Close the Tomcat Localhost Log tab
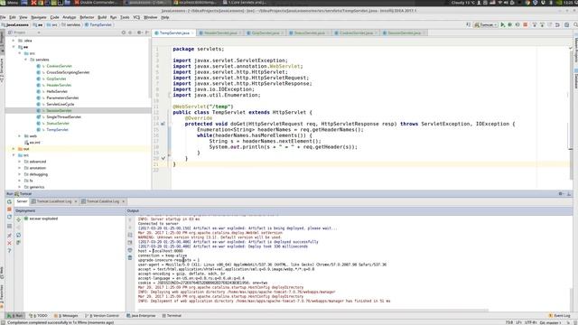 coord(76,201)
